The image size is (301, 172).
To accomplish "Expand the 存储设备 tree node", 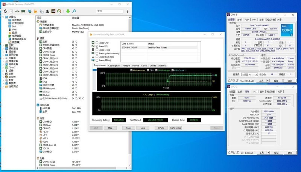I will (3, 61).
